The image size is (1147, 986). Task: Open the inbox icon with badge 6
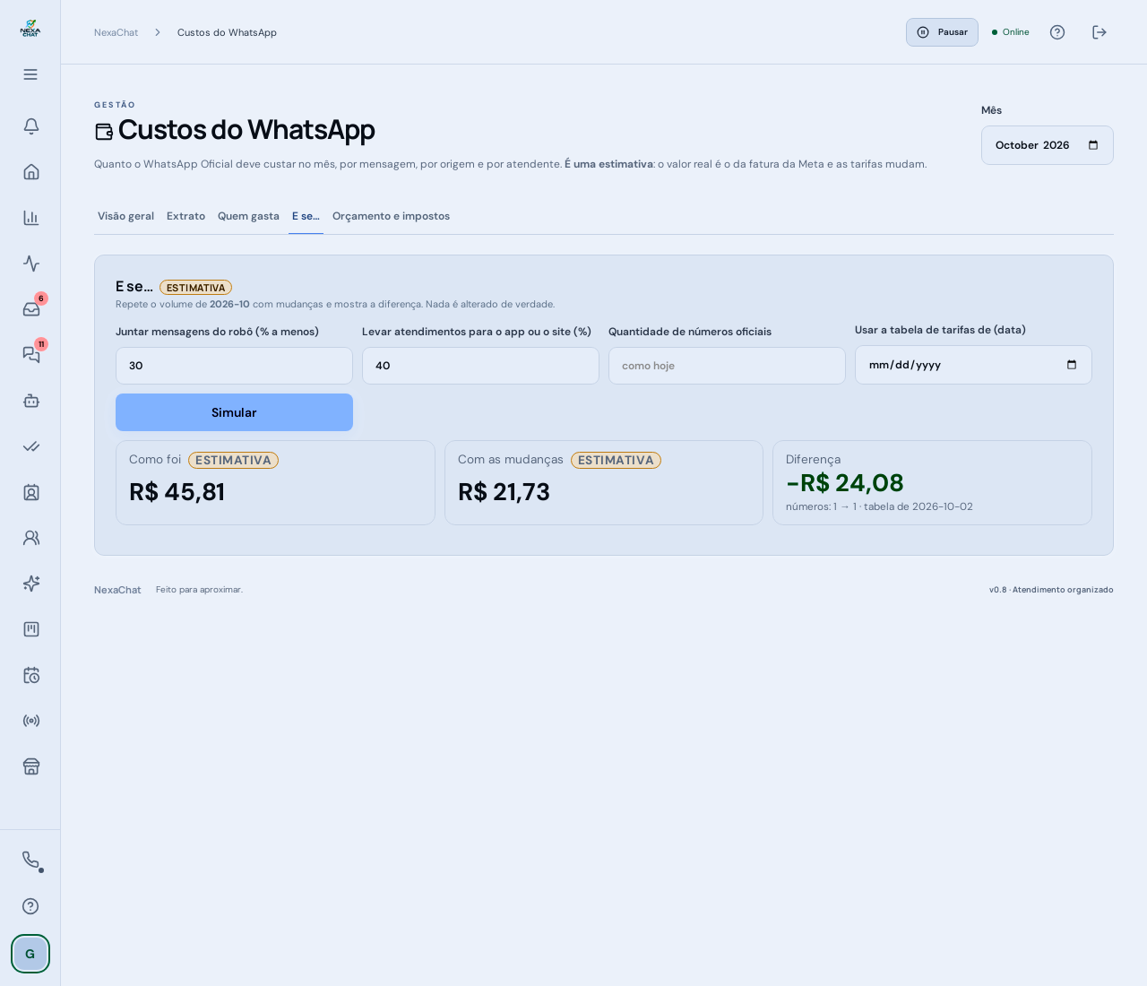30,309
